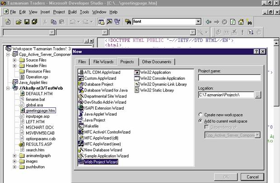Select MFC ActiveX ControlWizard
Viewport: 280px width, 183px height.
tap(104, 132)
